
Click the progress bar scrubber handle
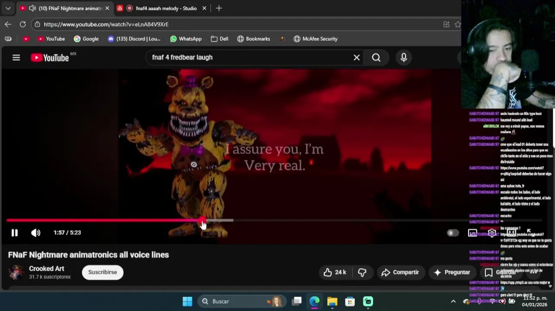click(202, 221)
